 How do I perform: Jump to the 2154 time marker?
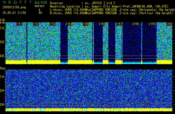(69, 24)
